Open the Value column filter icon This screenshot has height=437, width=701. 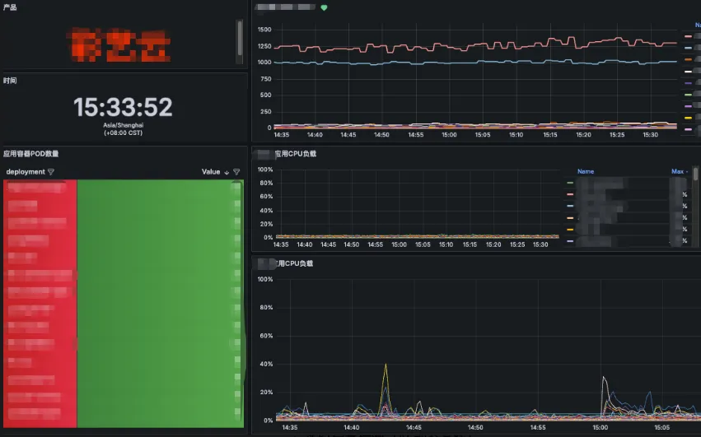[236, 172]
